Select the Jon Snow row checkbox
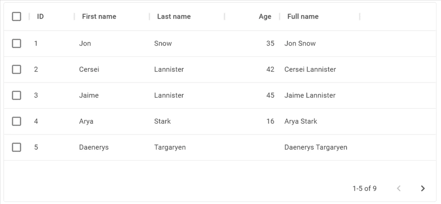The height and width of the screenshot is (204, 441). coord(16,43)
